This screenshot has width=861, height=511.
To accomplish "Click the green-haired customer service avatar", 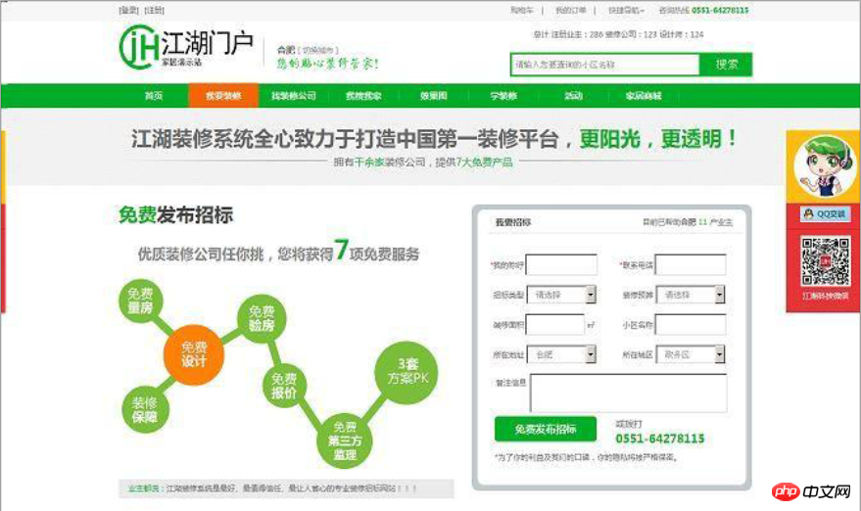I will (x=821, y=165).
